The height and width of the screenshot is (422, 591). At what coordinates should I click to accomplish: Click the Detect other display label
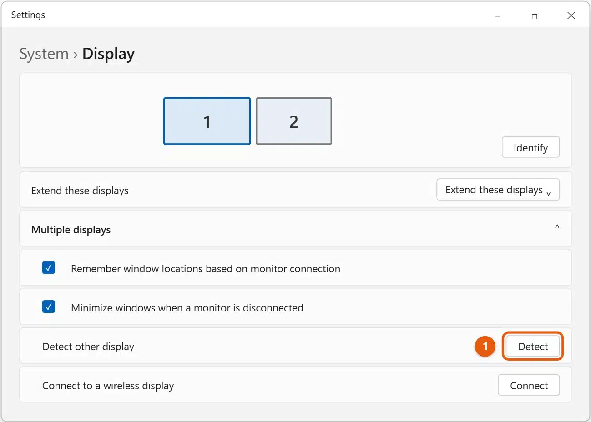[x=88, y=347]
